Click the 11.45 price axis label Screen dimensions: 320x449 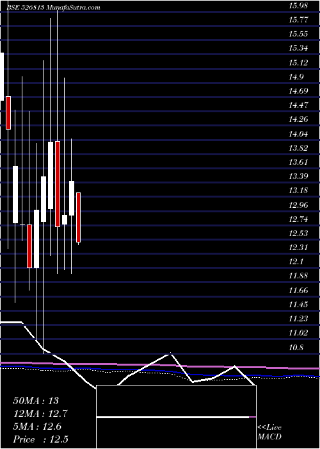(x=298, y=305)
